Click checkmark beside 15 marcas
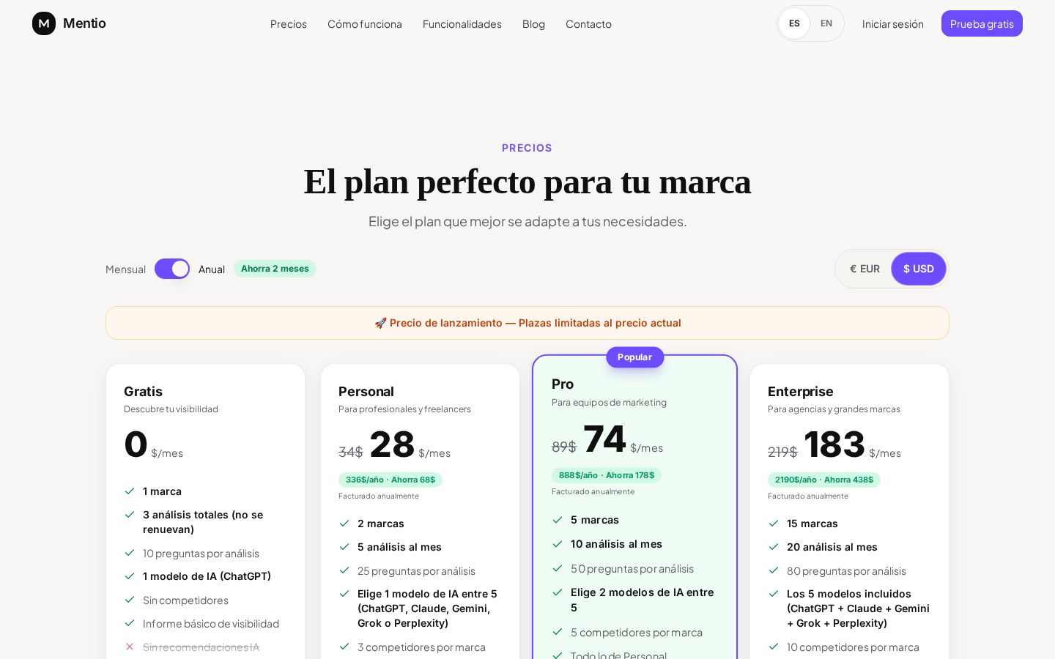The width and height of the screenshot is (1055, 659). [x=774, y=524]
